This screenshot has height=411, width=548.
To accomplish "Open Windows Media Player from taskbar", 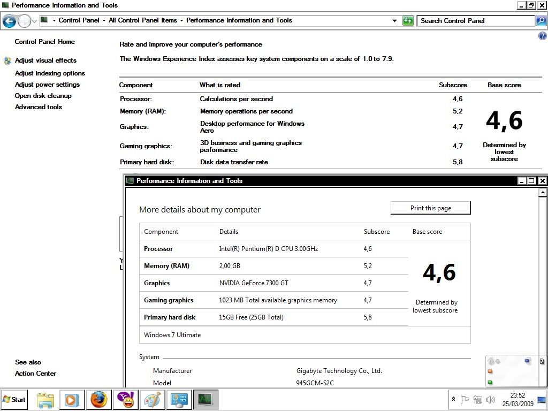I will coord(72,399).
